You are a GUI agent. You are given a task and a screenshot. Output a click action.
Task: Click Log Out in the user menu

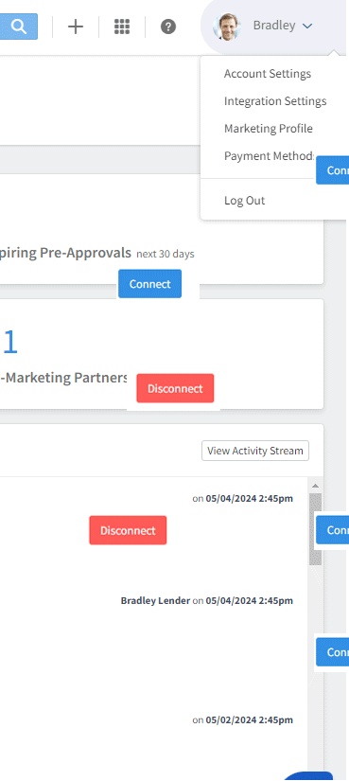[x=244, y=201]
